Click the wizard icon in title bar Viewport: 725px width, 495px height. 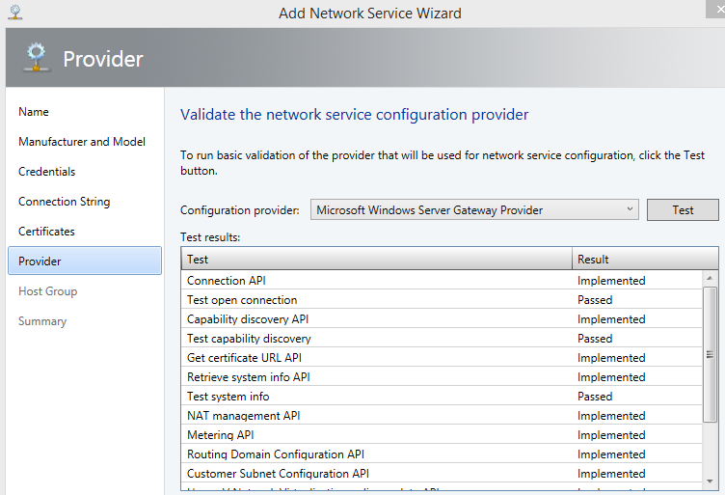click(15, 13)
